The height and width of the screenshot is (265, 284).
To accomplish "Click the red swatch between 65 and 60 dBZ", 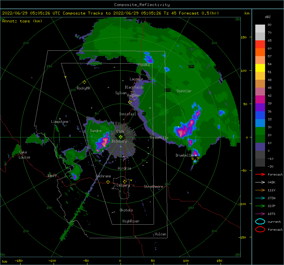I will pos(260,44).
